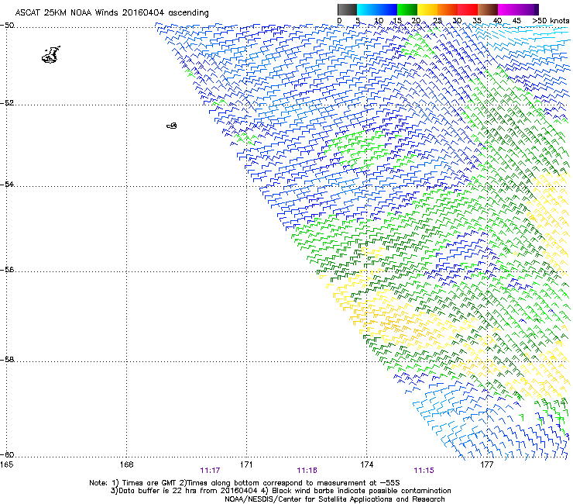Click the green 15-20 knots legend color

tap(407, 9)
